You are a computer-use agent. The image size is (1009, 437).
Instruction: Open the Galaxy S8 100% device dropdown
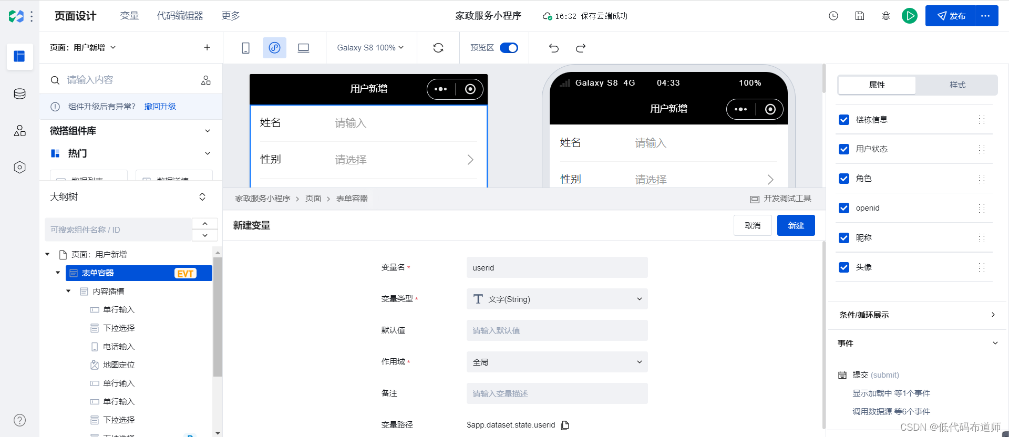pos(370,48)
